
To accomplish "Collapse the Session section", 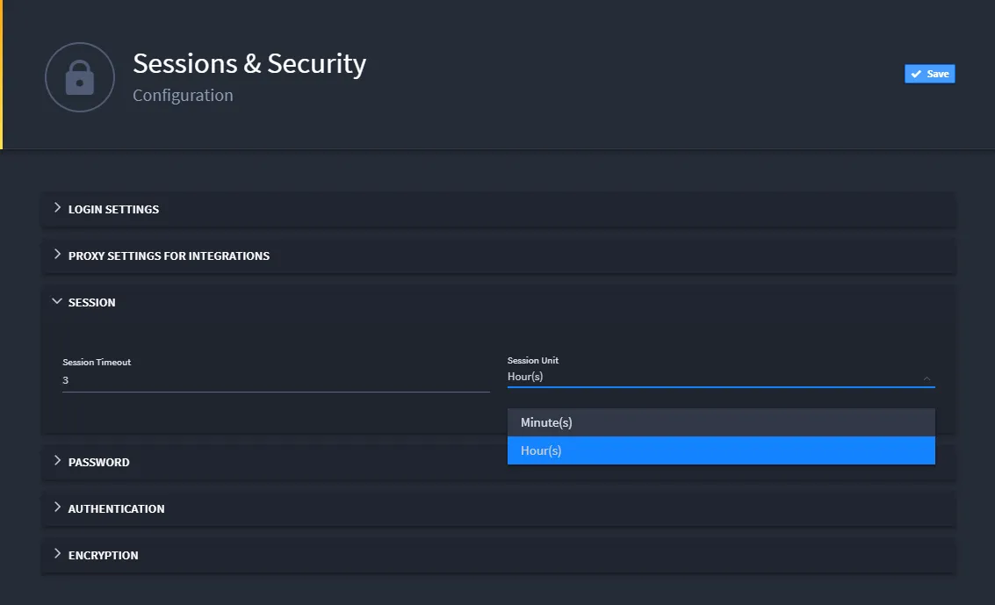I will pyautogui.click(x=498, y=302).
